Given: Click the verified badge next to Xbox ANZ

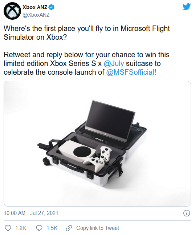Looking at the screenshot, I should point(52,7).
